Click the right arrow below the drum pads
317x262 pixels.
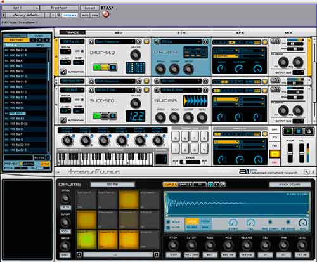pos(157,254)
